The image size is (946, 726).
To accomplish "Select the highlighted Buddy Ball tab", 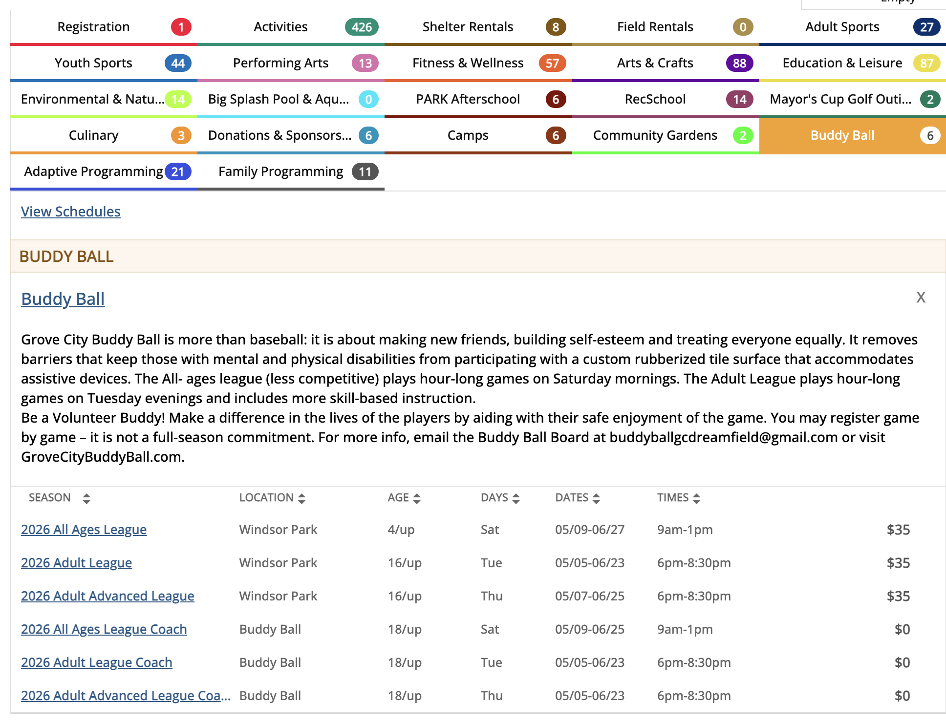I will (x=842, y=135).
